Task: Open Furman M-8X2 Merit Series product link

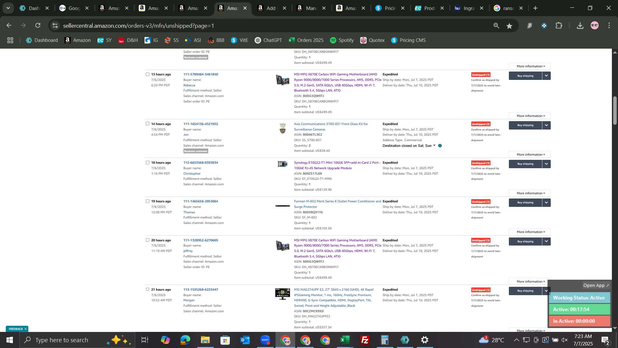Action: click(x=337, y=204)
